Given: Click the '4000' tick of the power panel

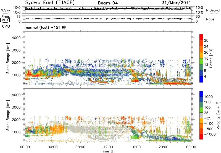Looking at the screenshot, I should coord(16,38).
